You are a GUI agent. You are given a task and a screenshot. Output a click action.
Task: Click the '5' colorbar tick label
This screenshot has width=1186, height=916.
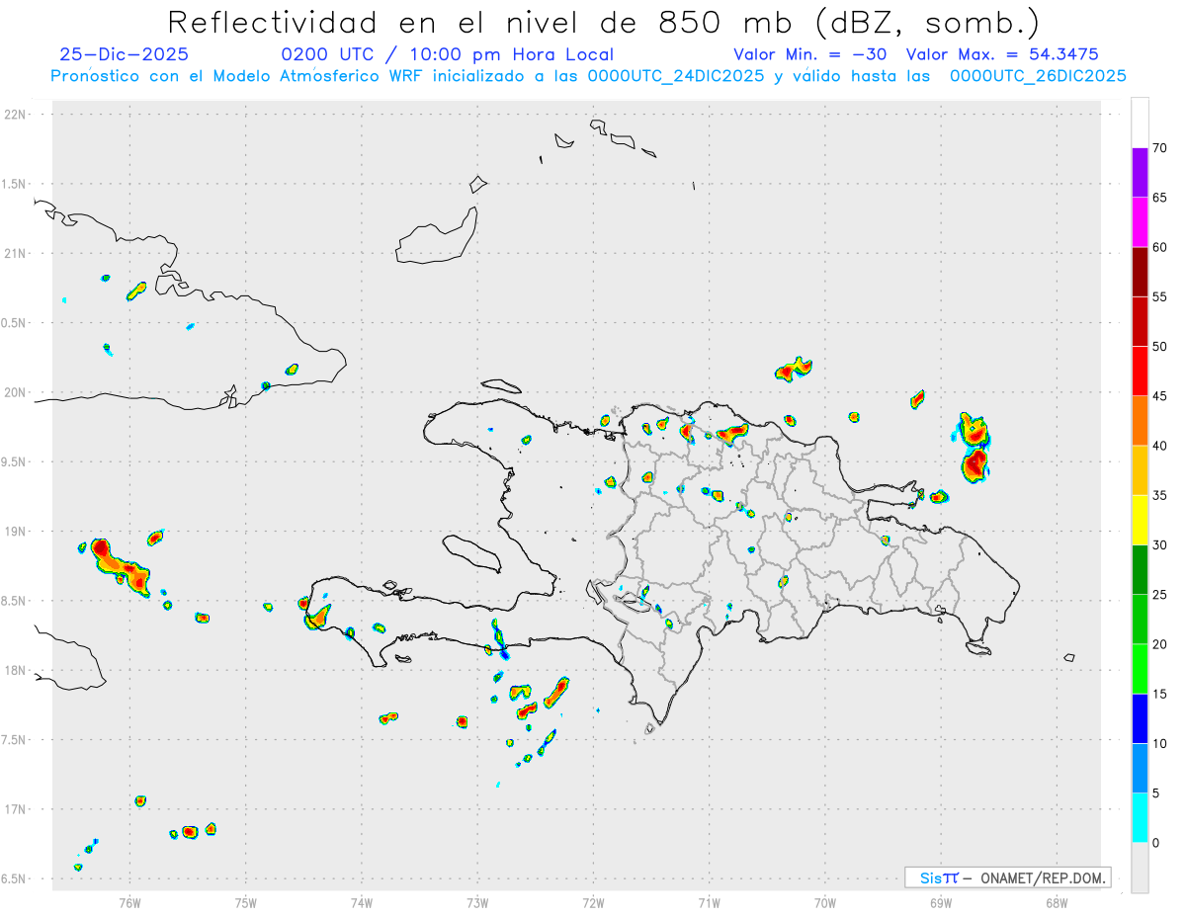point(1156,793)
